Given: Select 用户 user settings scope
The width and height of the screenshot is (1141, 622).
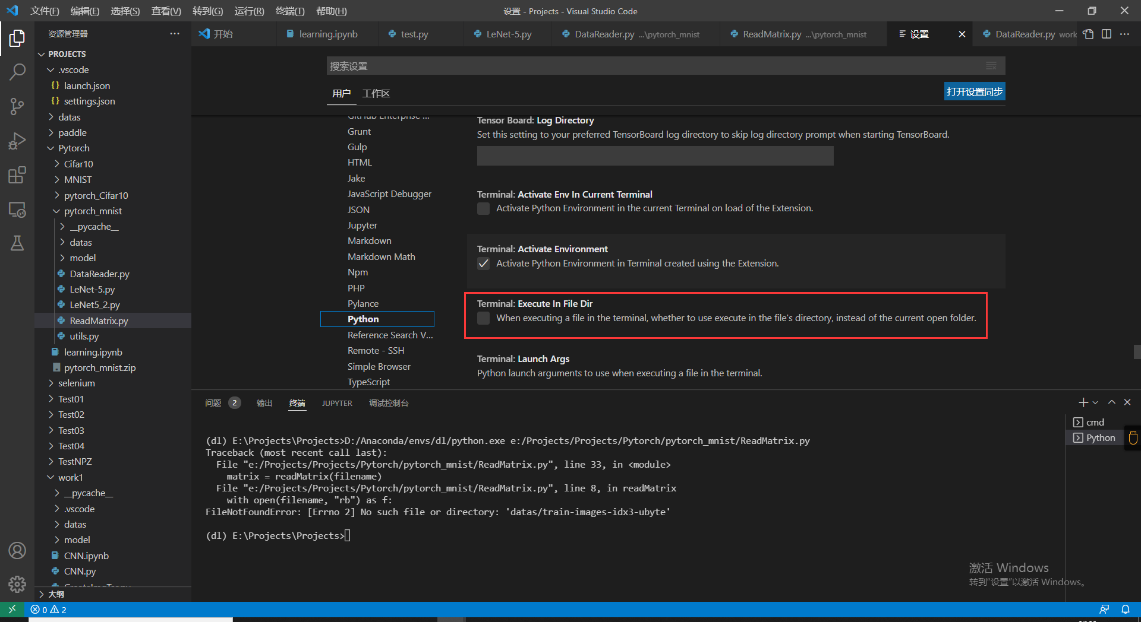Looking at the screenshot, I should coord(341,94).
